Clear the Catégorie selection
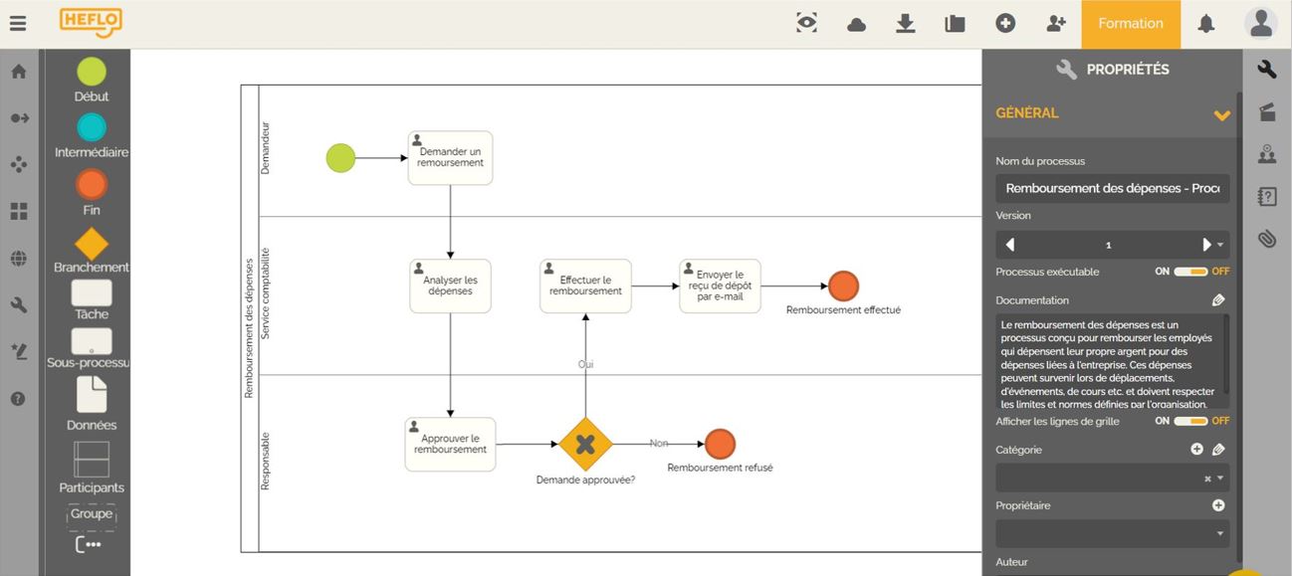The width and height of the screenshot is (1292, 576). click(x=1207, y=479)
